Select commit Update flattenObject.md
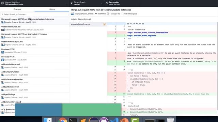Viewport: 218px width, 122px height. (x=34, y=43)
